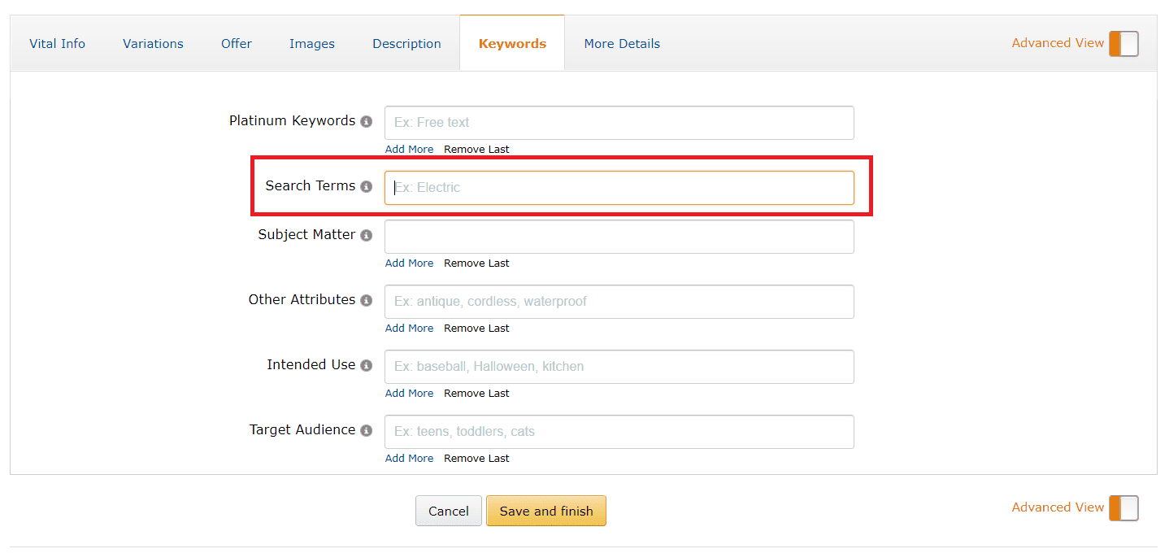Screen dimensions: 1169x553
Task: Click the Search Terms input field
Action: coord(619,187)
